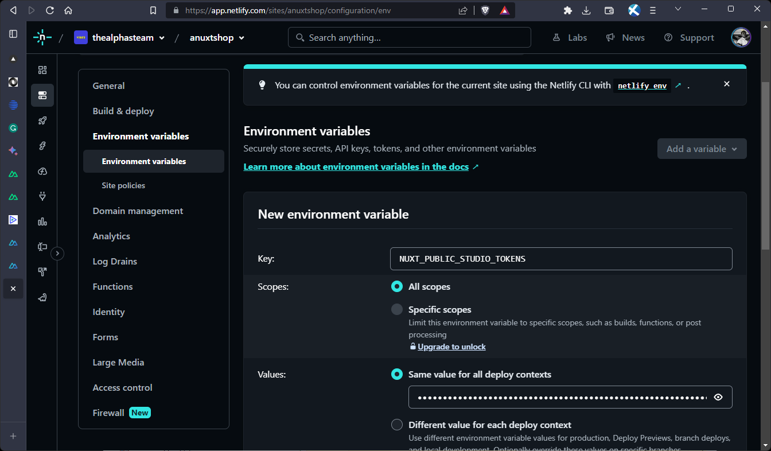Go to Site policies sub-item

click(123, 185)
